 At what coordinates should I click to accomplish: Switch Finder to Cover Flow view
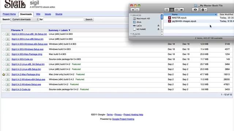coord(181,10)
